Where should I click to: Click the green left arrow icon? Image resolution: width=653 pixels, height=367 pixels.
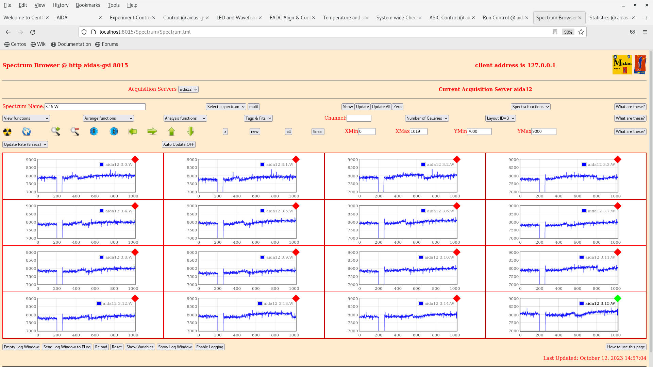[133, 132]
